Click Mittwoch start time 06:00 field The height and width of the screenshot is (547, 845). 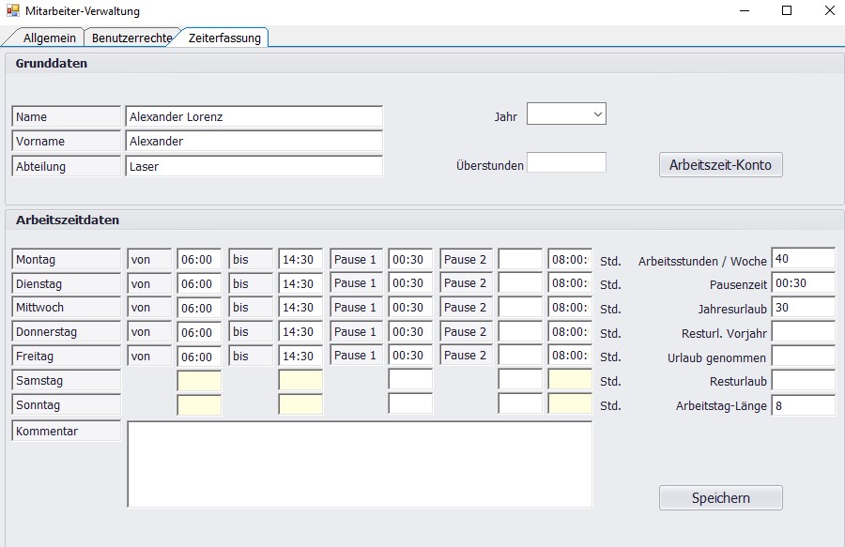click(x=199, y=308)
